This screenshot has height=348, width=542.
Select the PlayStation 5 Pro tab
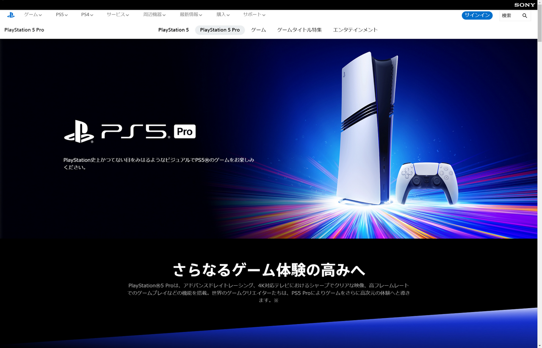pyautogui.click(x=220, y=30)
